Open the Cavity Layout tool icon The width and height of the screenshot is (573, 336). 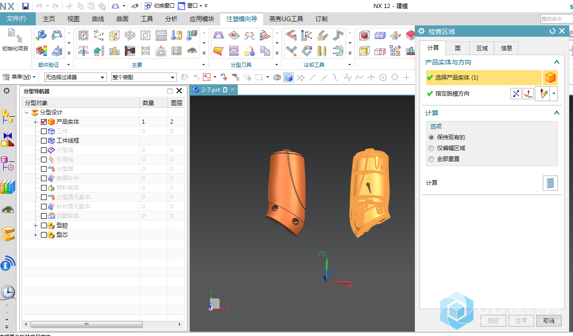145,35
